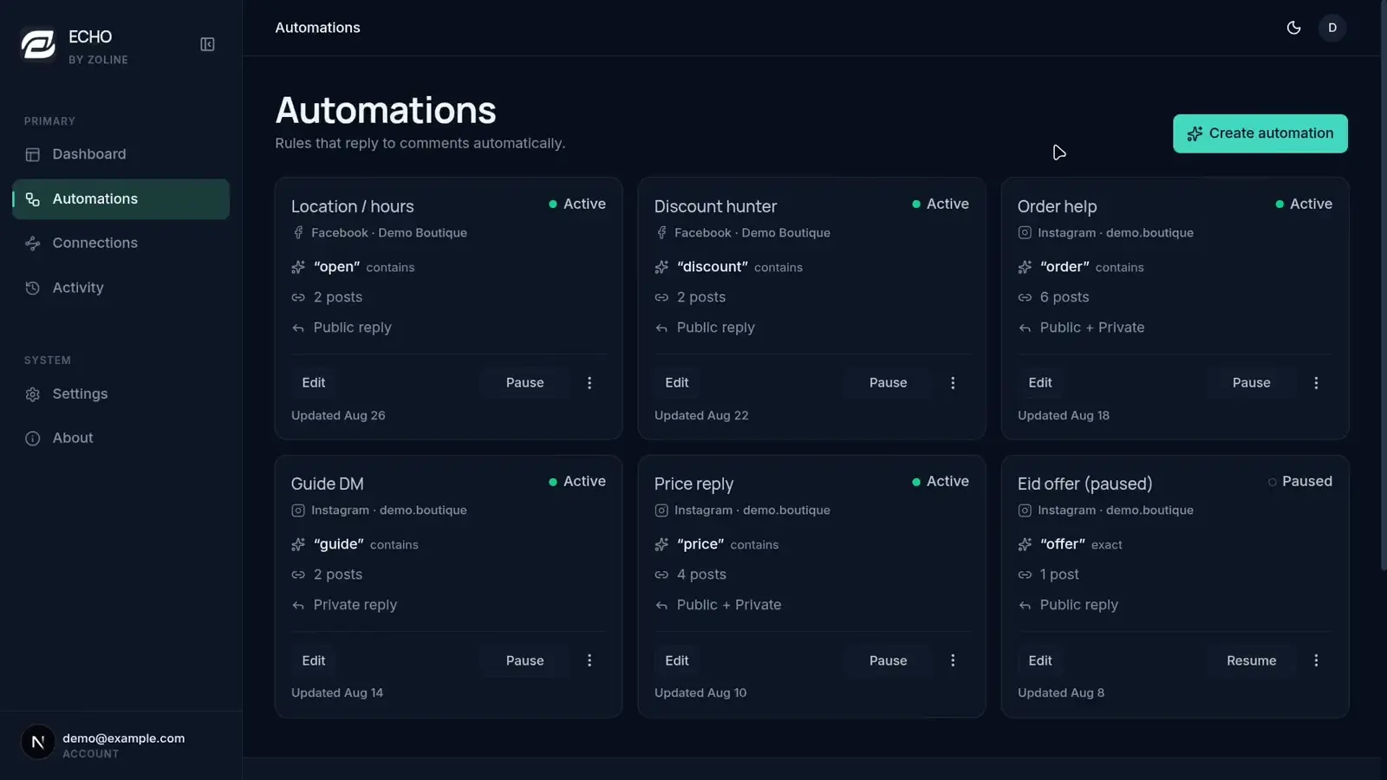Click the Activity history icon

point(33,288)
